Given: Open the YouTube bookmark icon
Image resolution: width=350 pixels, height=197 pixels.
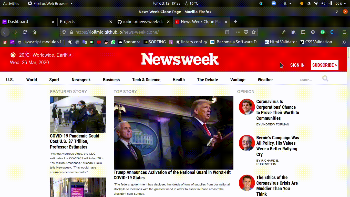Looking at the screenshot, I should tap(99, 42).
